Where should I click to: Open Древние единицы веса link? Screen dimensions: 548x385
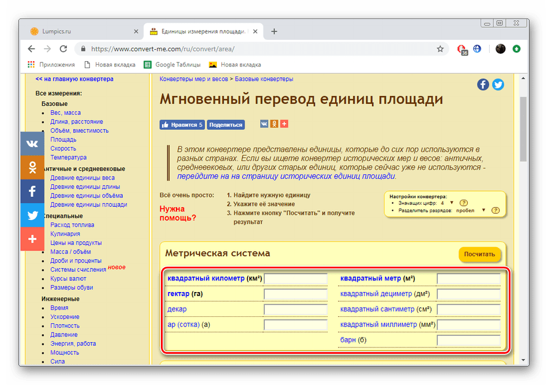(82, 178)
